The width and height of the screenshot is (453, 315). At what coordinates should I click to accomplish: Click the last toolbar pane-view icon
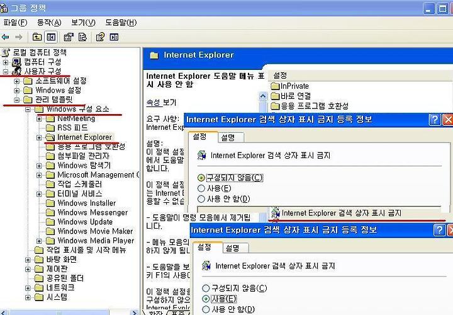114,37
